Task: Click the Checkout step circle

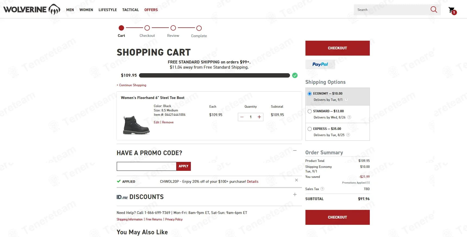Action: (147, 28)
